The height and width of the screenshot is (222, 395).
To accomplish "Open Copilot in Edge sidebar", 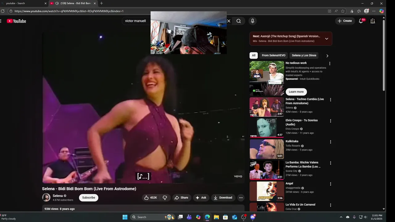I will [382, 11].
